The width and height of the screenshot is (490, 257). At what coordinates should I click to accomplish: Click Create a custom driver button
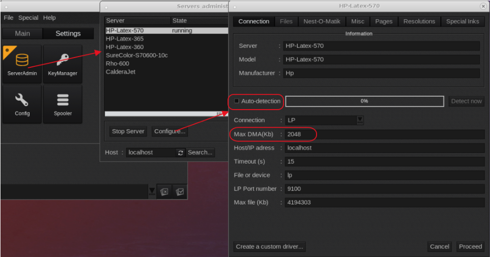tap(269, 247)
